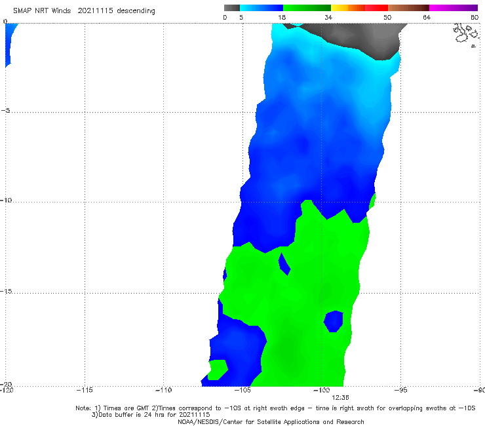This screenshot has height=426, width=485.
Task: Click the gray segment of the color bar
Action: tap(232, 8)
